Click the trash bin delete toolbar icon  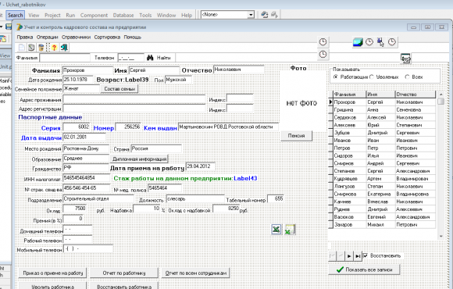pos(41,48)
